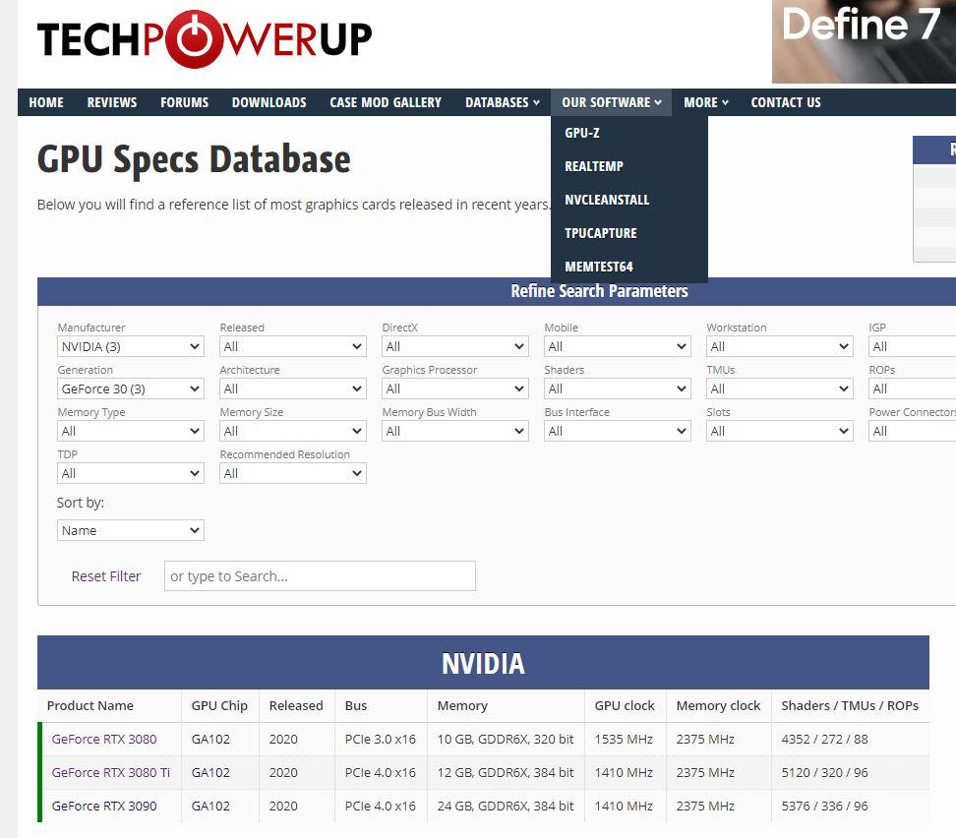Click the Shaders / TMUs / ROPs header
Image resolution: width=956 pixels, height=838 pixels.
tap(850, 705)
